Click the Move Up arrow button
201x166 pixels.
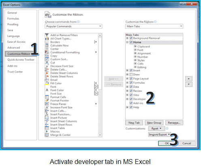click(189, 79)
